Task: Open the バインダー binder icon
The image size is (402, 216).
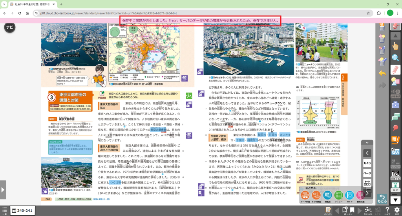Action: (328, 211)
